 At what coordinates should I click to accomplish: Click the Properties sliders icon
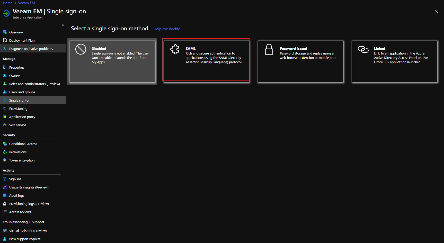coord(5,67)
